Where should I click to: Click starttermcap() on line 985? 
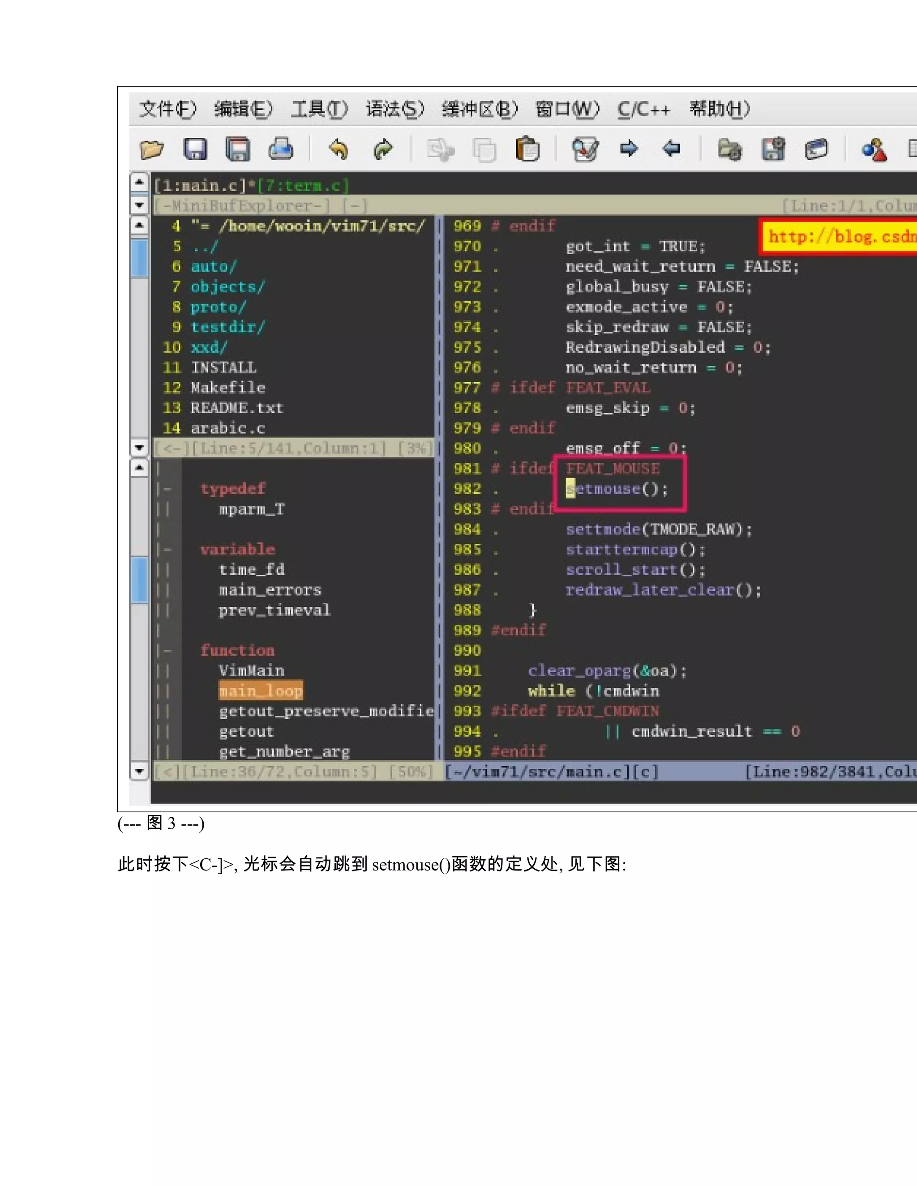[x=636, y=550]
